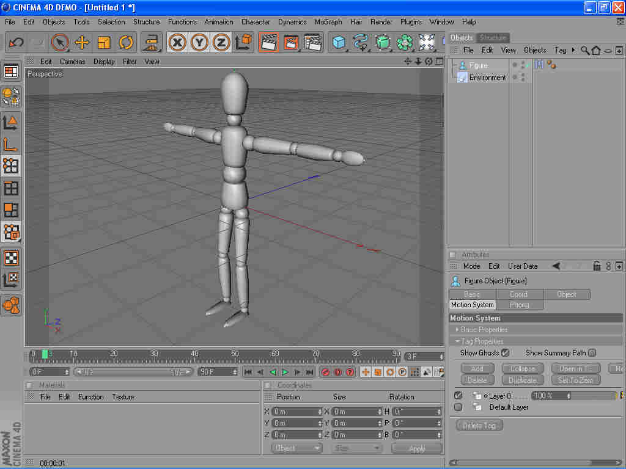Click the Record Active Objects red button
This screenshot has width=626, height=469.
tap(325, 372)
